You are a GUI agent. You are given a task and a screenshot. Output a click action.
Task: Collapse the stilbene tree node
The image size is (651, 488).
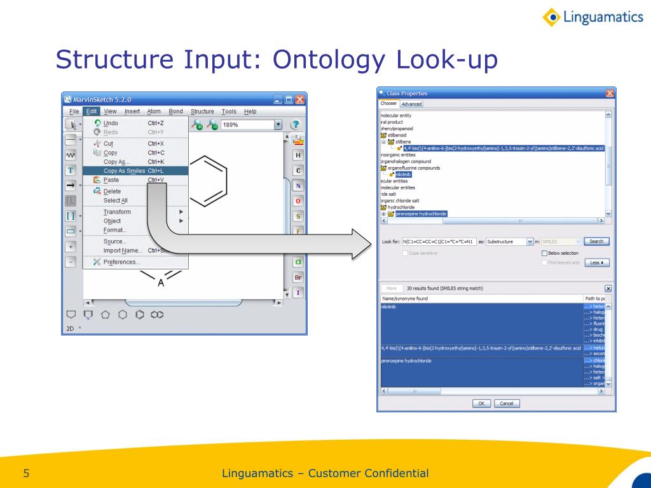pos(383,142)
